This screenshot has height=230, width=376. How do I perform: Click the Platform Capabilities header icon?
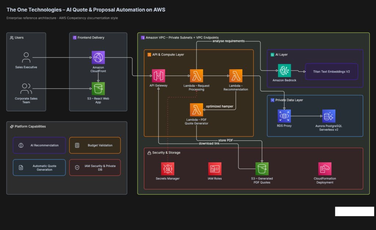[11, 126]
